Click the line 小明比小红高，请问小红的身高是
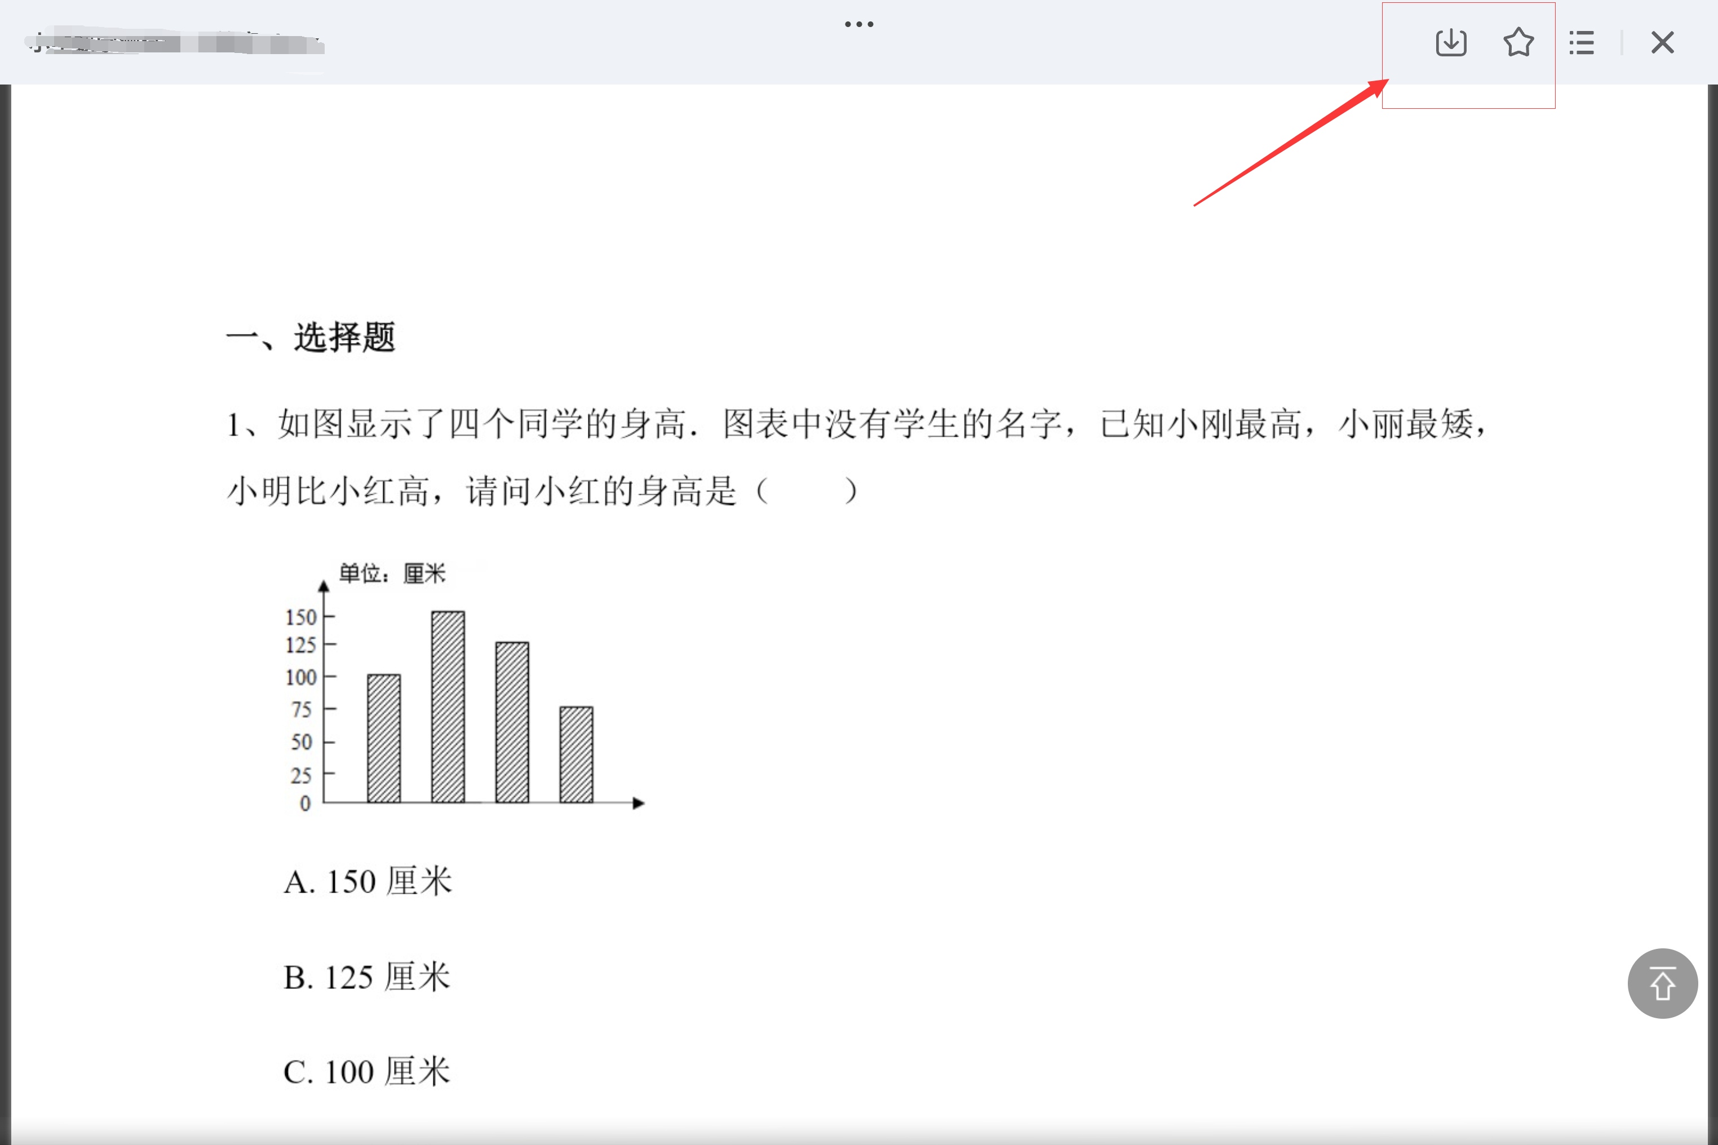The width and height of the screenshot is (1718, 1145). click(x=542, y=490)
